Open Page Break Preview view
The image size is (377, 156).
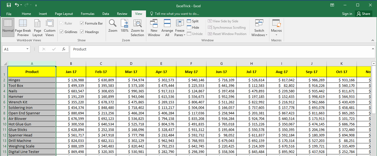(x=23, y=27)
